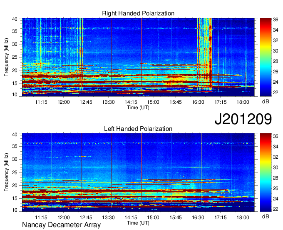Click the 13:30 time tick under Right Handed plot
This screenshot has width=283, height=230.
108,102
